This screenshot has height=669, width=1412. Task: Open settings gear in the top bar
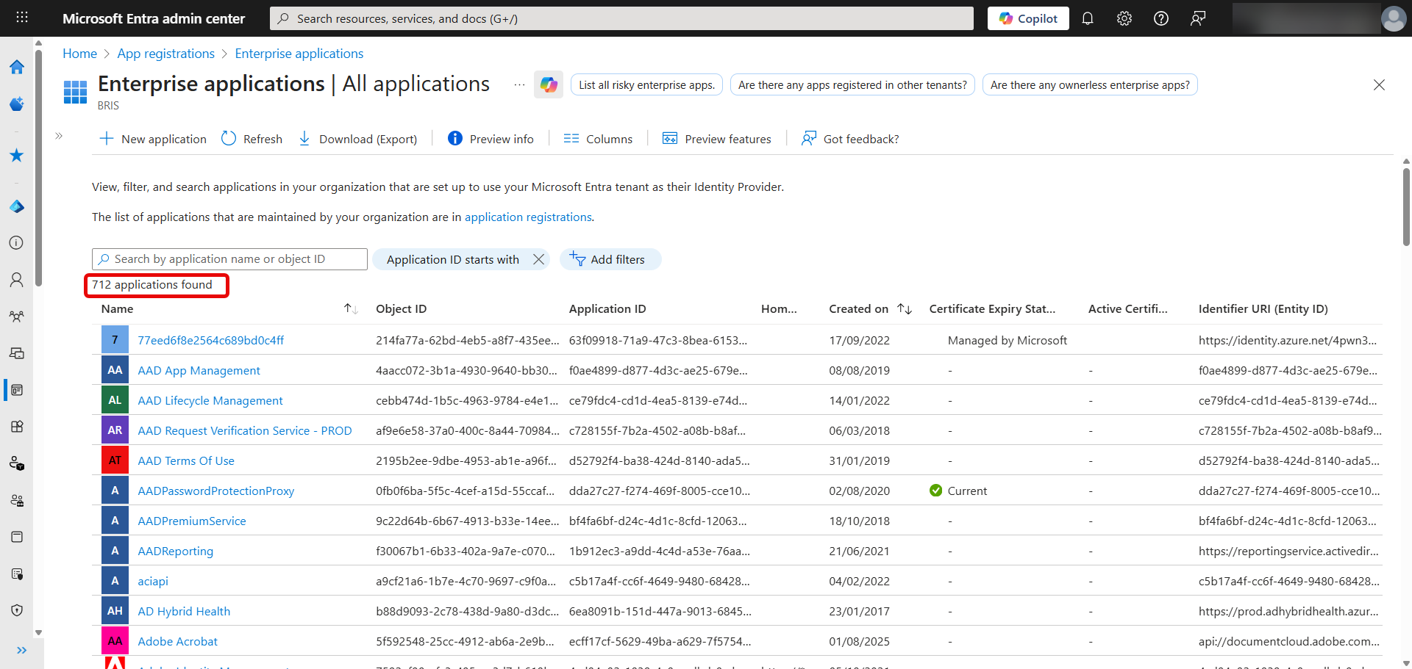[1124, 18]
